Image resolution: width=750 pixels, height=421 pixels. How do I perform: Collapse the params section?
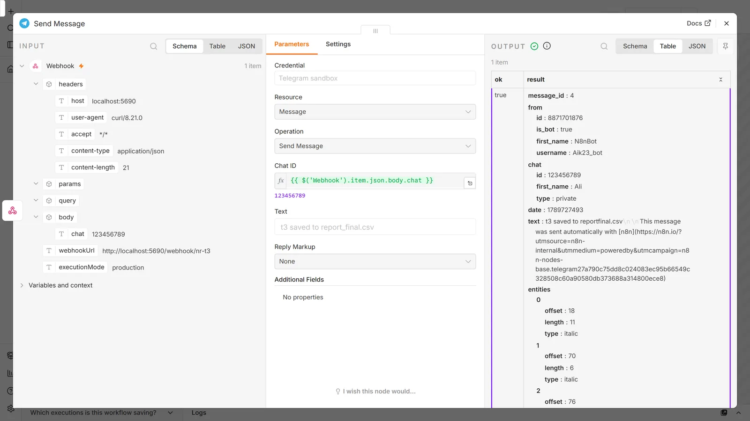coord(36,184)
